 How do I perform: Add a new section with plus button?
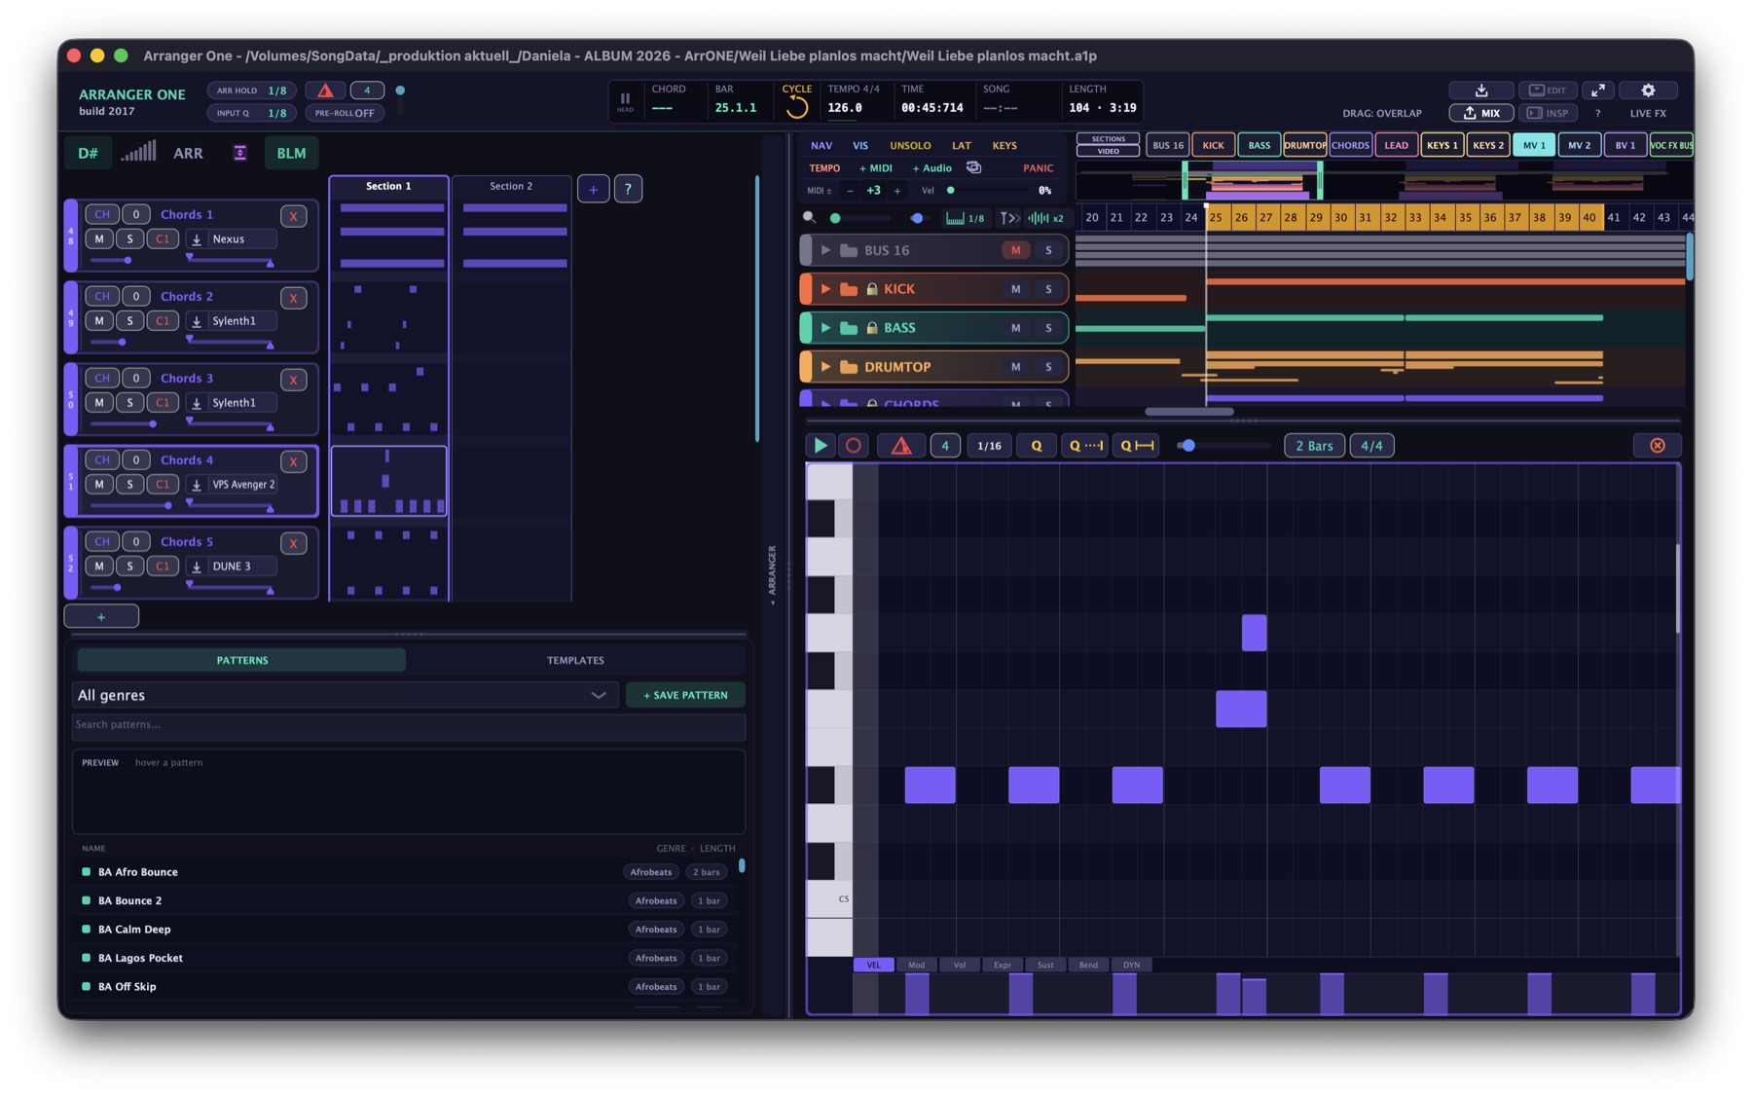tap(593, 189)
